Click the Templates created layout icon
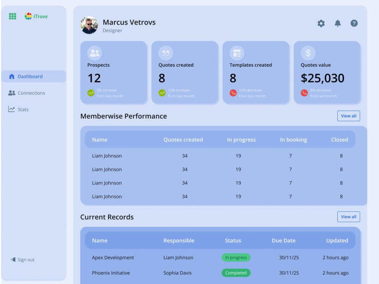Image resolution: width=379 pixels, height=284 pixels. pos(237,53)
